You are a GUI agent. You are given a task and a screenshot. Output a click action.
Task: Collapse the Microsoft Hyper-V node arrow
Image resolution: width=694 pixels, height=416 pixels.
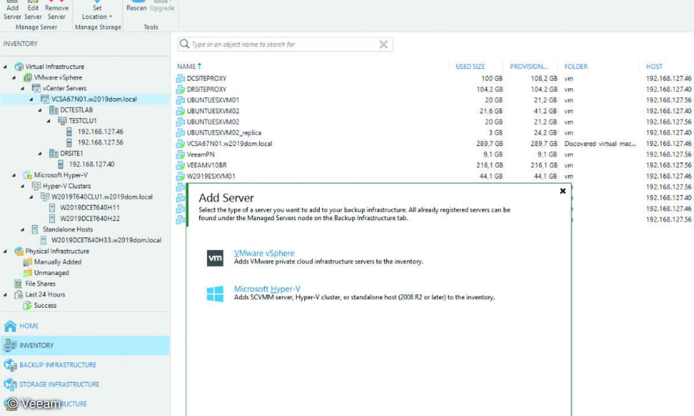(x=14, y=175)
